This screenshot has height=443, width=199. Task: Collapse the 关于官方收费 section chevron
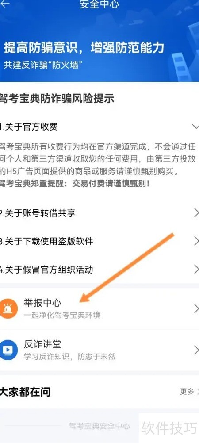(x=195, y=126)
